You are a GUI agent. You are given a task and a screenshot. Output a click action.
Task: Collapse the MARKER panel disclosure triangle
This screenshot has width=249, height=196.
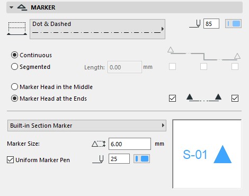[12, 7]
